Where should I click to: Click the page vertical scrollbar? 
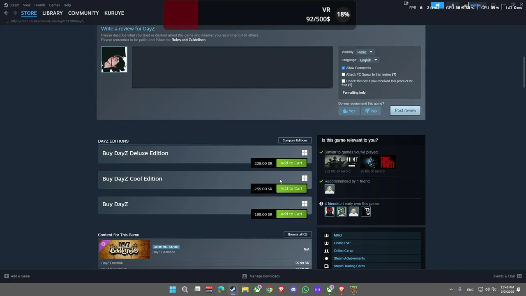tap(524, 72)
